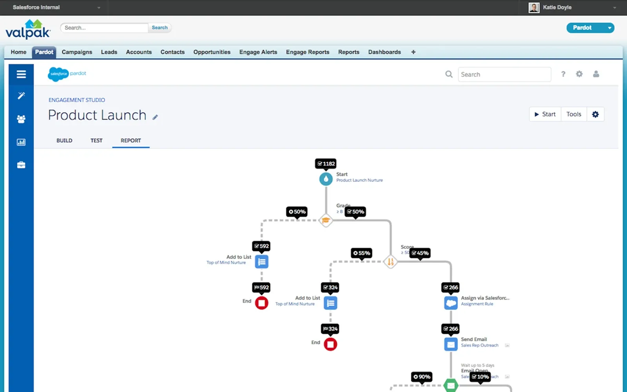
Task: Click the Start program button
Action: (545, 114)
